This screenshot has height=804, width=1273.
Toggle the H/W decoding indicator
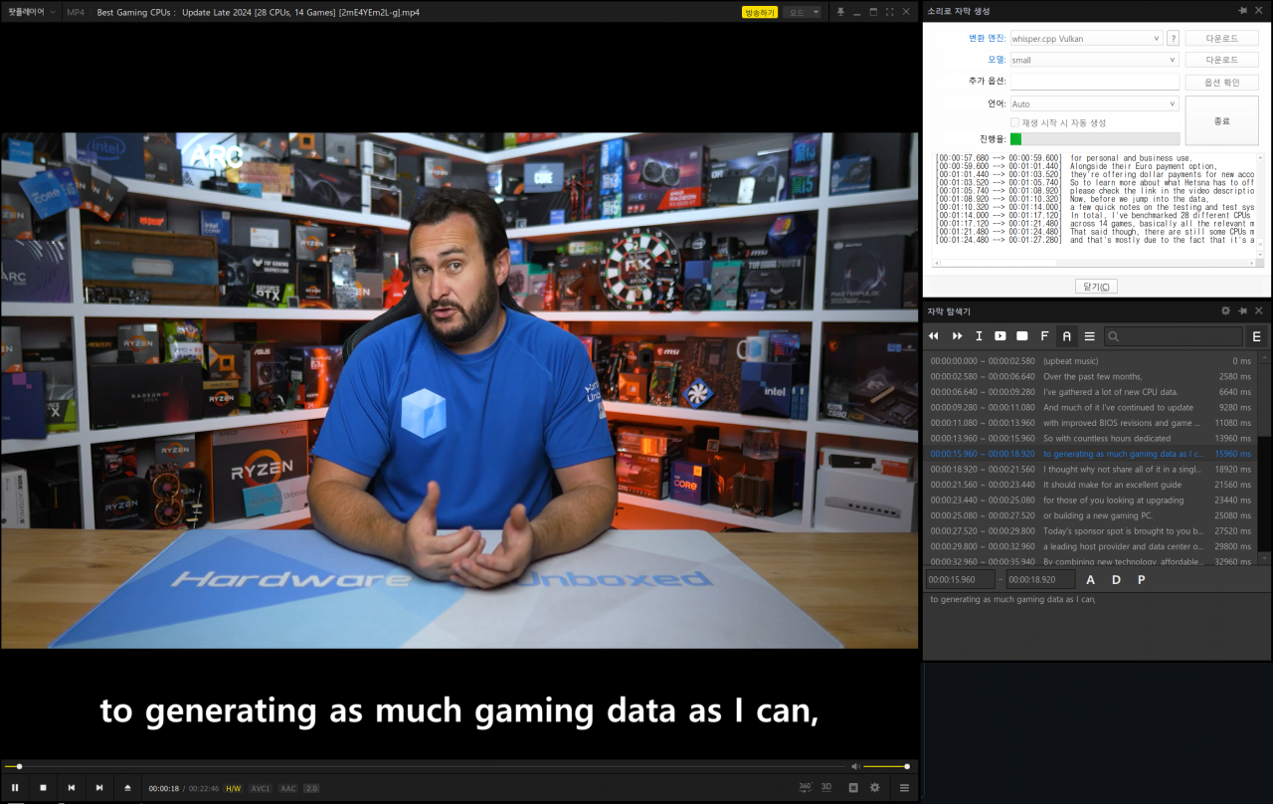click(233, 788)
